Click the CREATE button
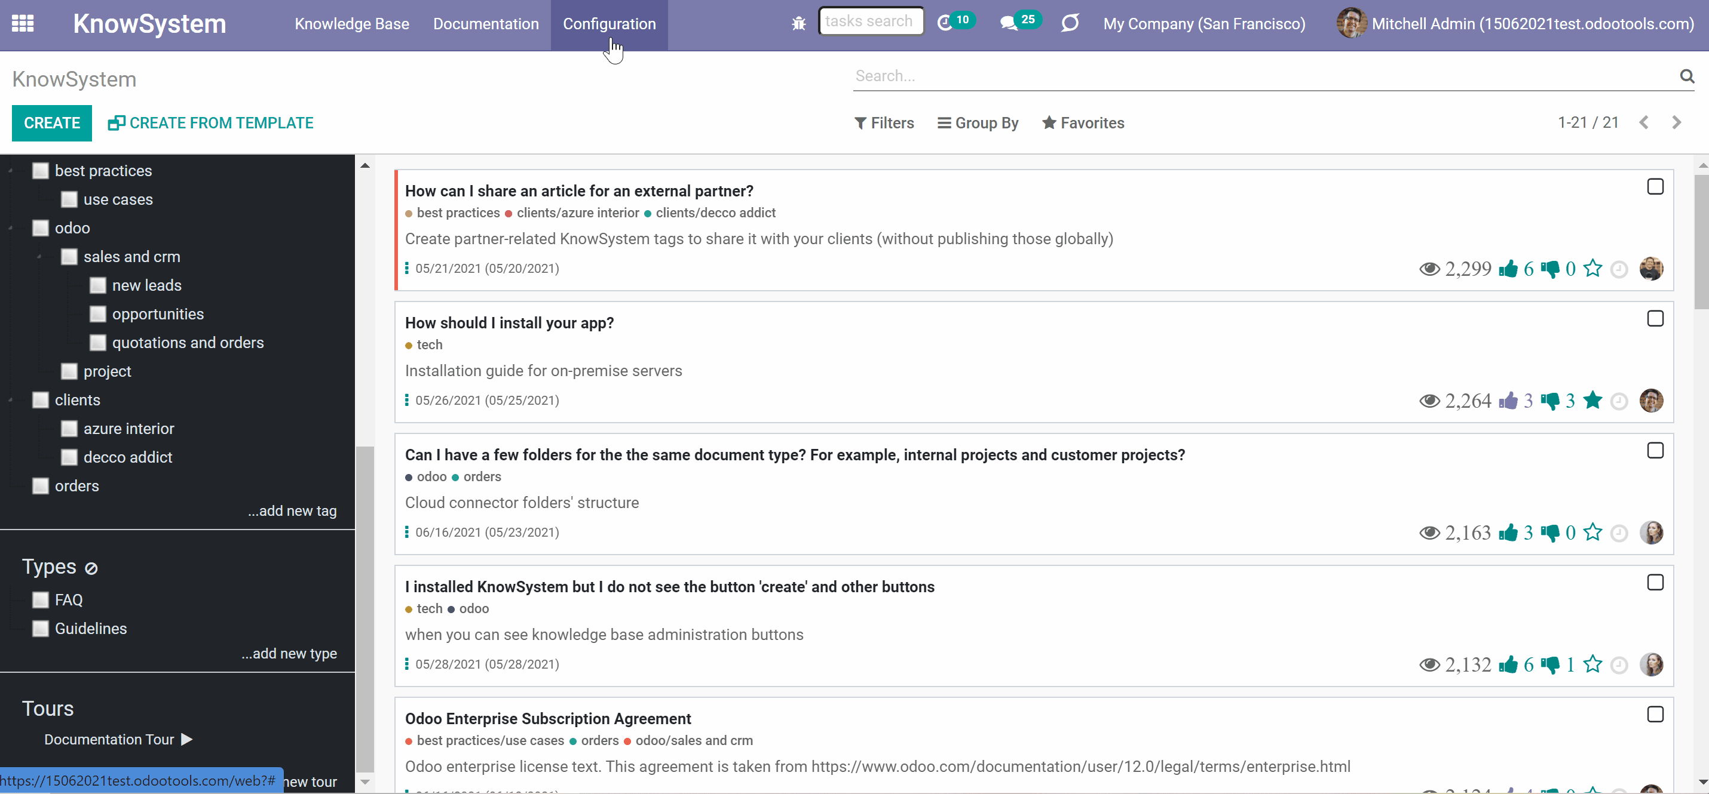The width and height of the screenshot is (1709, 794). coord(52,122)
